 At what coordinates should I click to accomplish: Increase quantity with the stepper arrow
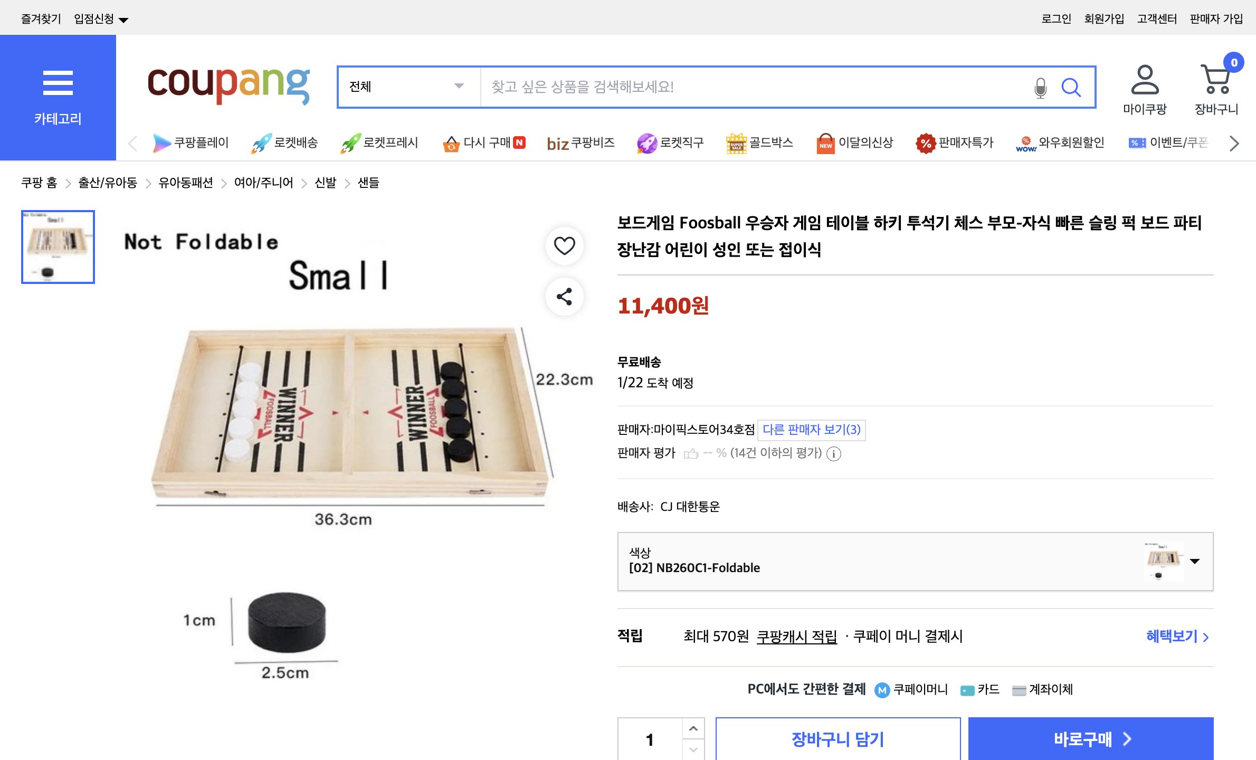692,729
